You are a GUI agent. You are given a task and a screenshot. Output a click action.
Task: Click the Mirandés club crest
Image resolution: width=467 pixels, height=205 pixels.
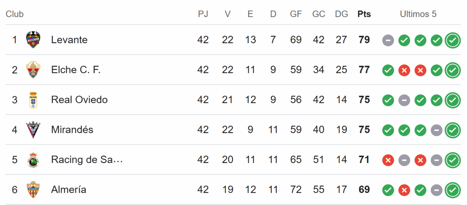point(33,130)
